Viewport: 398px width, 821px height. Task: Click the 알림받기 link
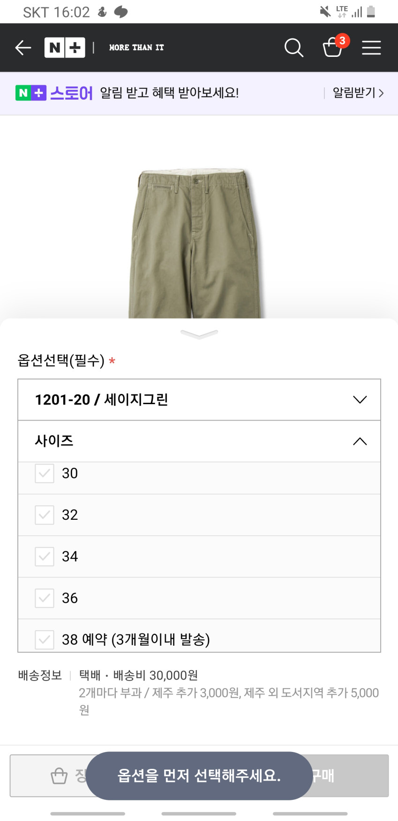tap(358, 93)
